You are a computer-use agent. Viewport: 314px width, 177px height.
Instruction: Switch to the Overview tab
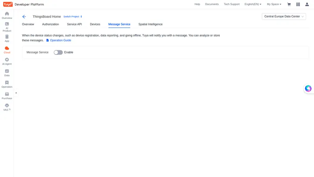(28, 24)
